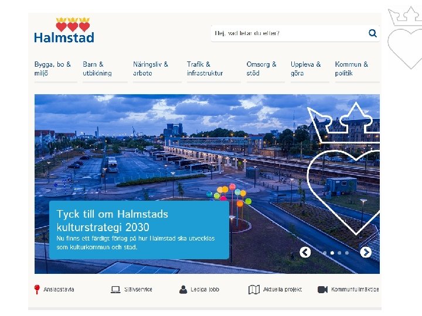Select the fourth carousel dot indicator

coord(347,253)
